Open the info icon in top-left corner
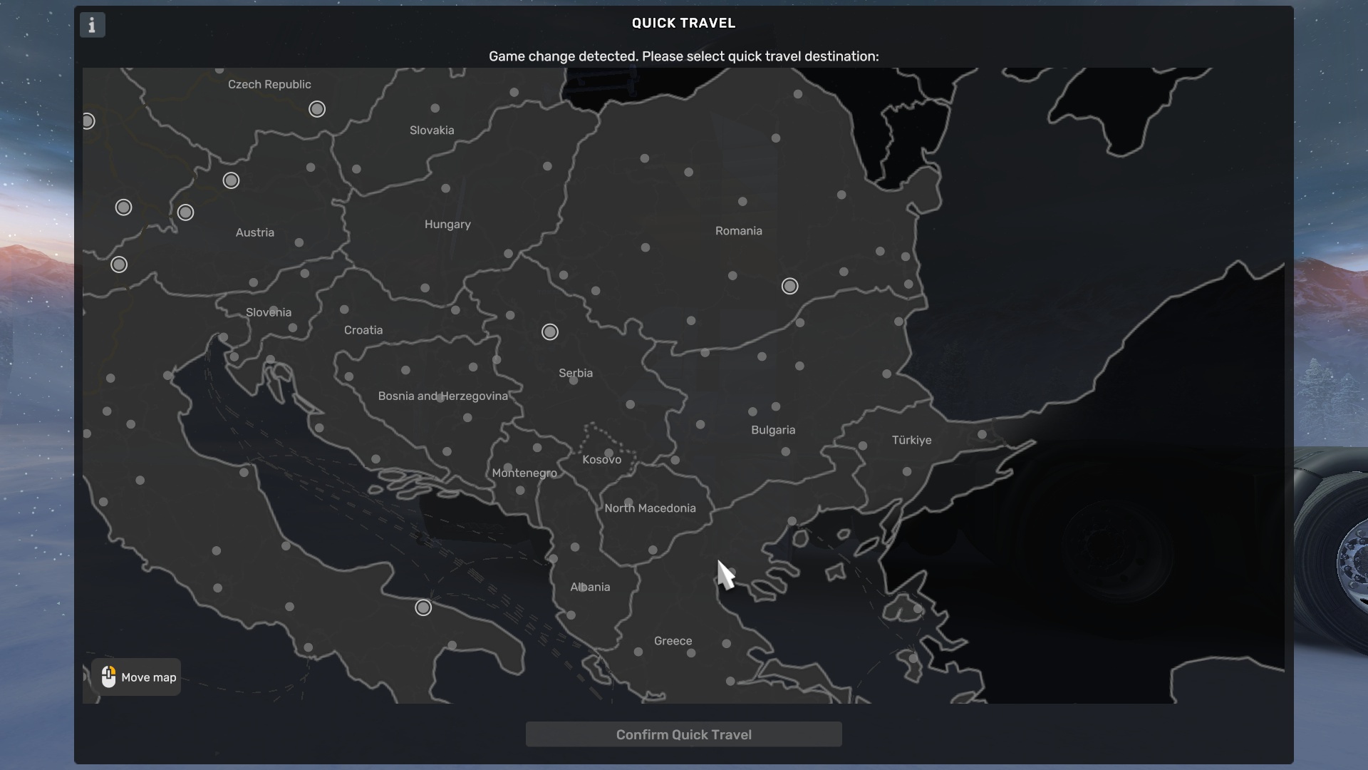This screenshot has width=1368, height=770. (x=92, y=25)
